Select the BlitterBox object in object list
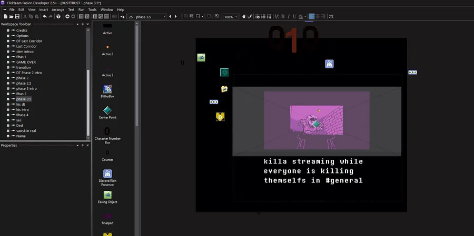Viewport: 474px width, 236px height. 107,91
